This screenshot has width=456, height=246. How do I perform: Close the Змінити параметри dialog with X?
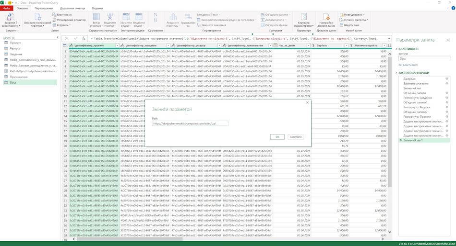[x=307, y=102]
